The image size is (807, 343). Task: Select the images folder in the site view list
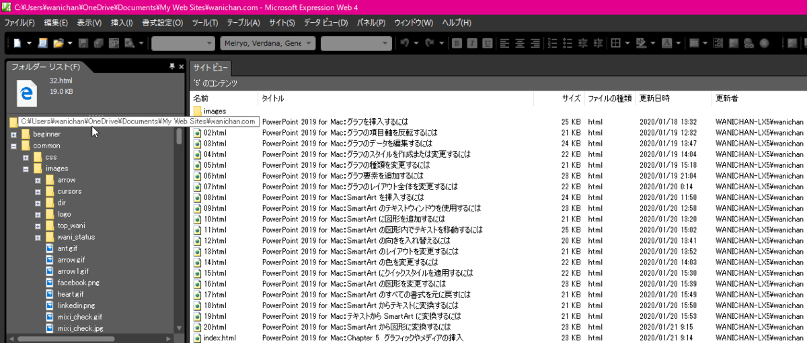coord(210,111)
